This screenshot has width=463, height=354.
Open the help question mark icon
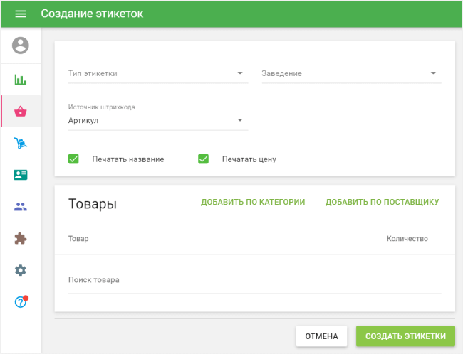click(21, 302)
